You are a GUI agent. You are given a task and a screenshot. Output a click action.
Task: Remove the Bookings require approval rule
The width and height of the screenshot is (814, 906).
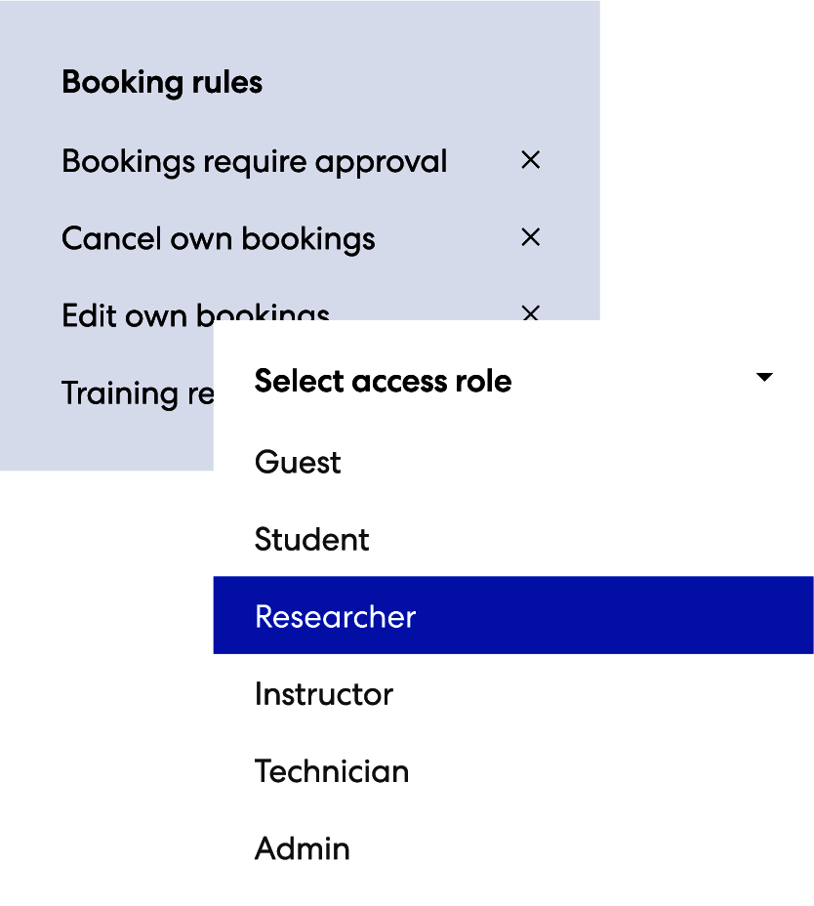[530, 160]
